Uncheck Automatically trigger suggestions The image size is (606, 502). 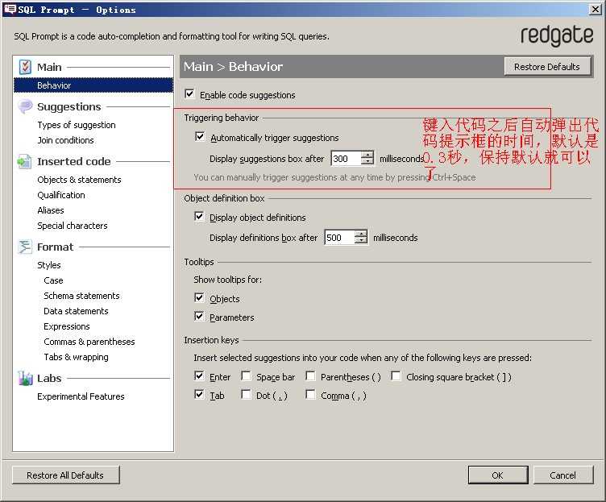tap(200, 137)
